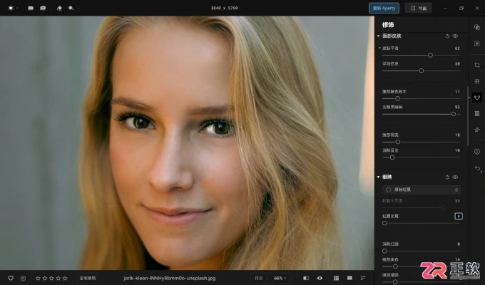
Task: Reject the photo with the circled X icon
Action: click(23, 278)
